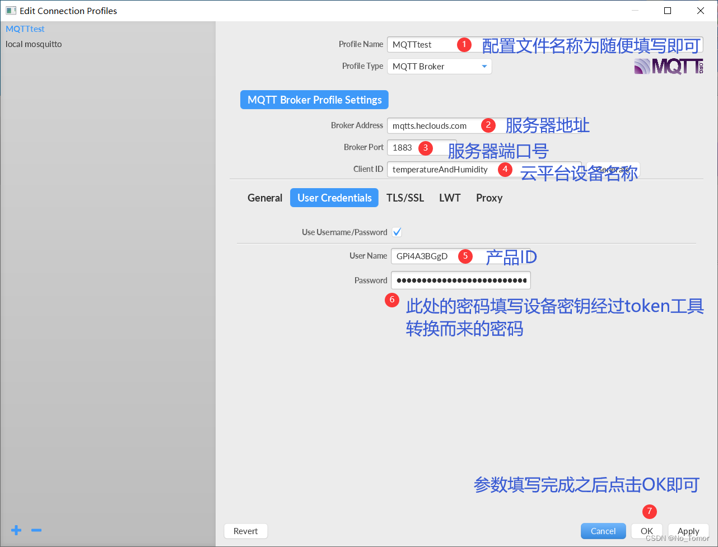Switch to the General tab

click(265, 198)
